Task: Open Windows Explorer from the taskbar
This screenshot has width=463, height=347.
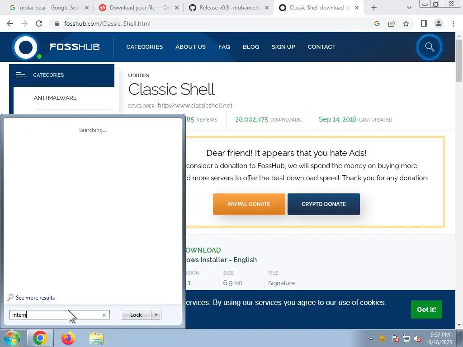Action: (96, 338)
